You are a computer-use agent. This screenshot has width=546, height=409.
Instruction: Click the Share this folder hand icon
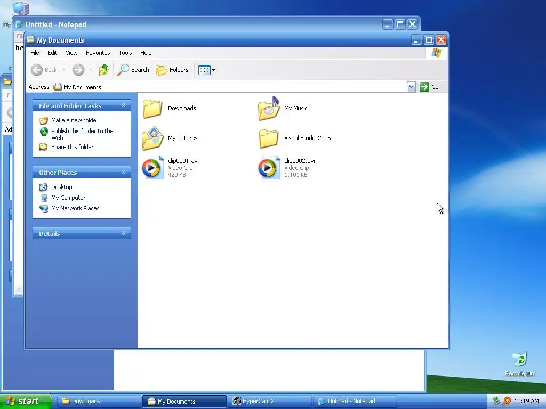(x=44, y=147)
